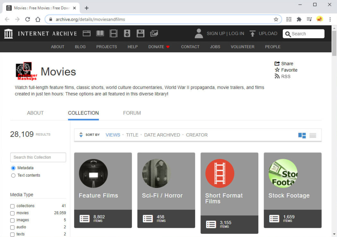Image resolution: width=337 pixels, height=237 pixels.
Task: Open the media control playlist icon
Action: tap(309, 19)
